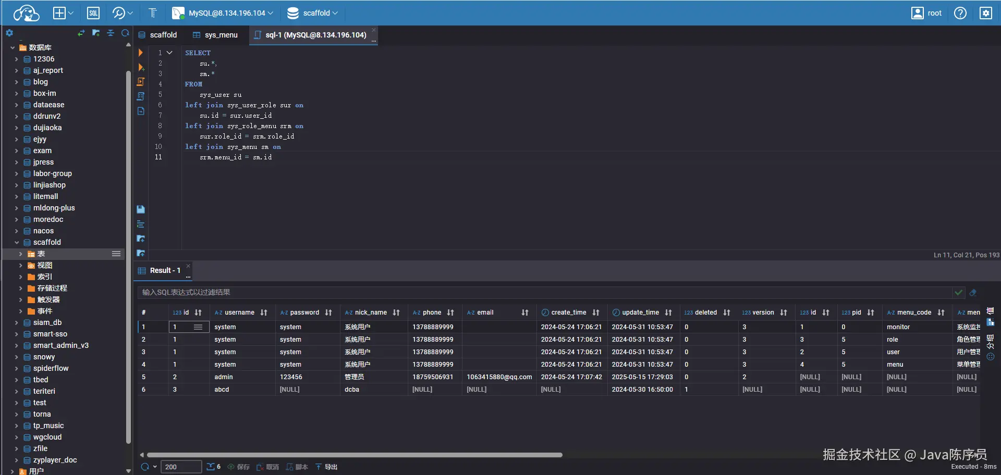Click 保存 save button in result toolbar
1001x475 pixels.
(x=238, y=467)
